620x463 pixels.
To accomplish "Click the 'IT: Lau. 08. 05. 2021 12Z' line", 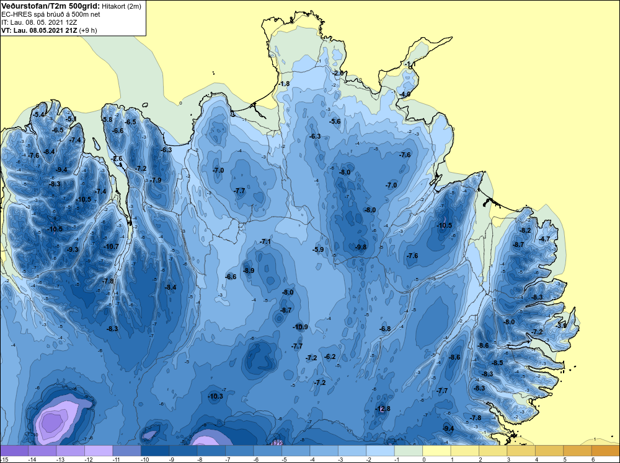I will (x=39, y=22).
